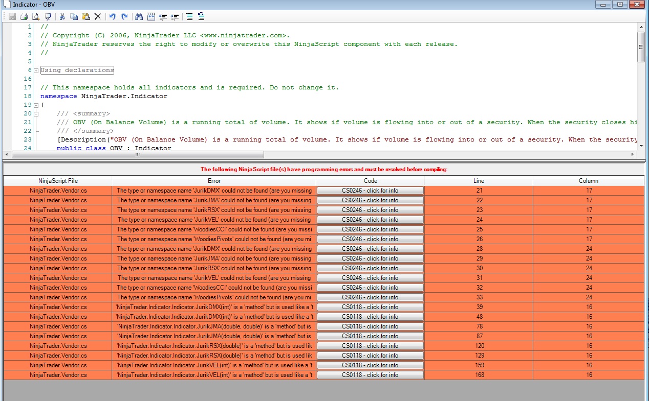Select the 'JurikVEL' not-found error on line 24
The width and height of the screenshot is (649, 401).
[214, 220]
